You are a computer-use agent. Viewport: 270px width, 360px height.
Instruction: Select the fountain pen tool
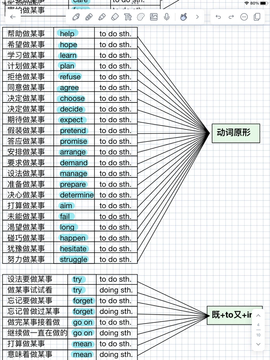coord(76,17)
